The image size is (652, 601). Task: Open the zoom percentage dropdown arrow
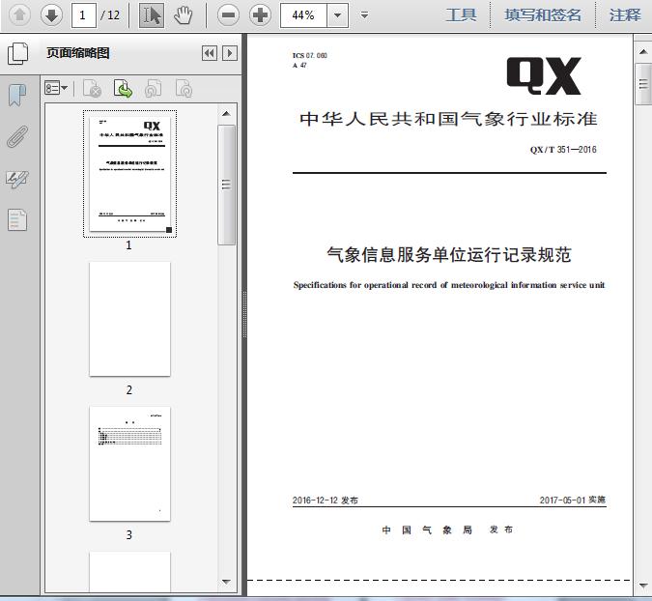(338, 15)
